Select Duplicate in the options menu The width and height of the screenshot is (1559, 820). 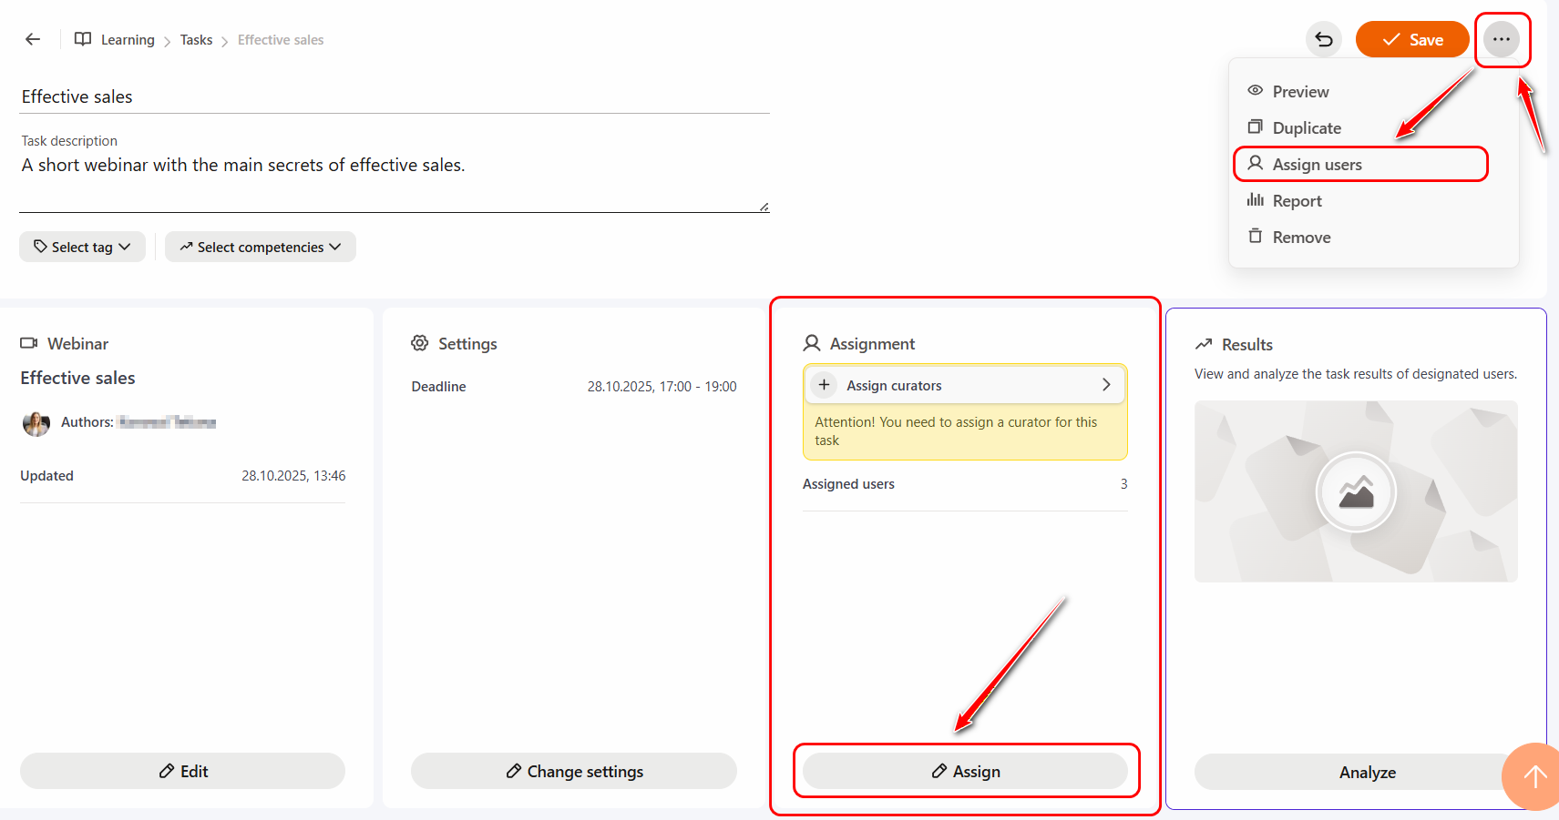point(1306,128)
